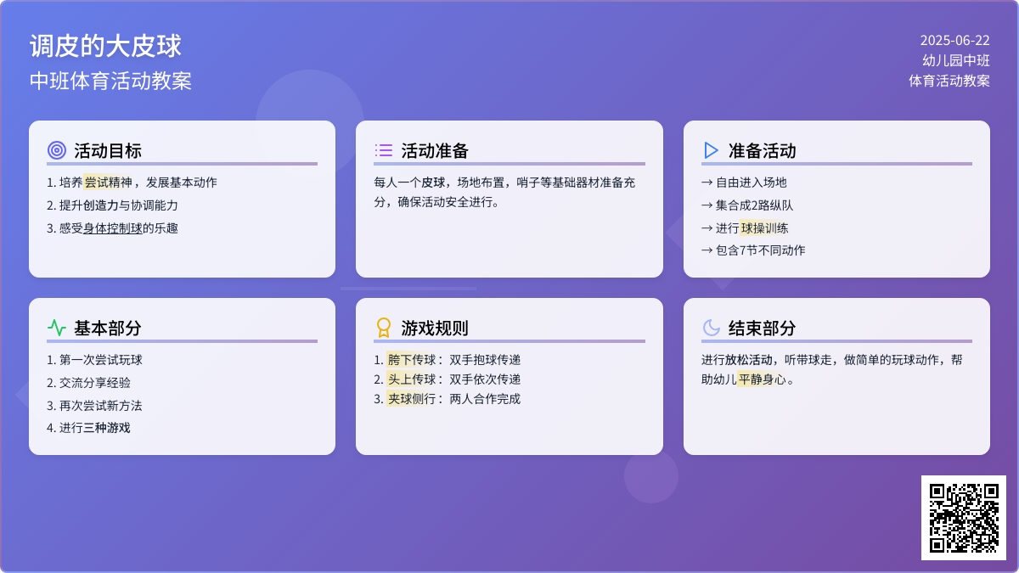
Task: Click the line 培养尝试精神，发展基本动作
Action: coord(132,182)
